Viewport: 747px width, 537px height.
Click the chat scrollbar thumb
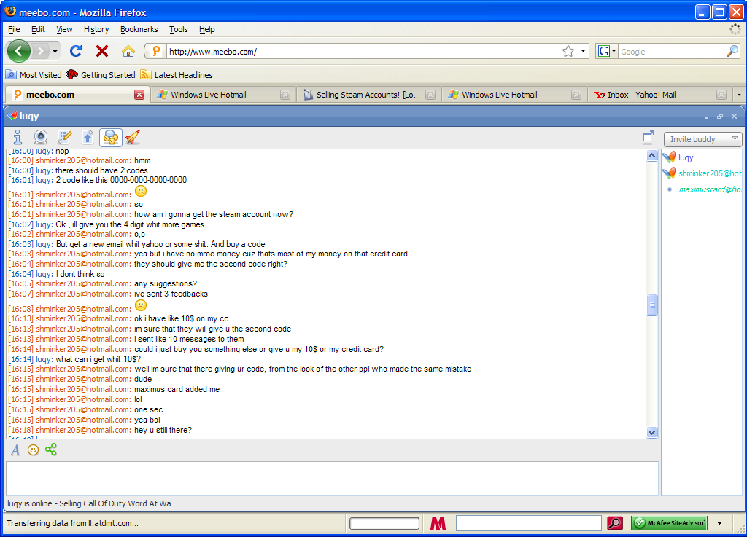[x=651, y=305]
